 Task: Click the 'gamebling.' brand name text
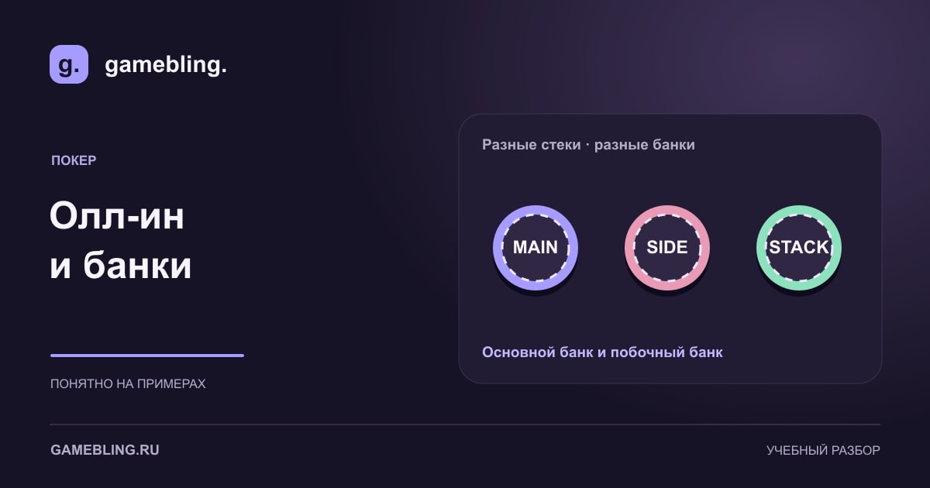pos(166,65)
